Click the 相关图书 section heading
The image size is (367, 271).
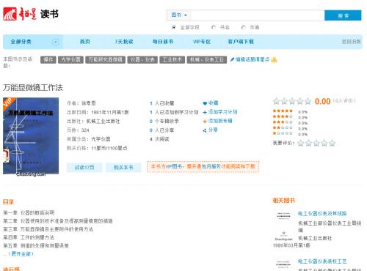click(284, 201)
